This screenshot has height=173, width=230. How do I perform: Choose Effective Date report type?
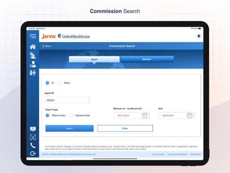pyautogui.click(x=47, y=115)
